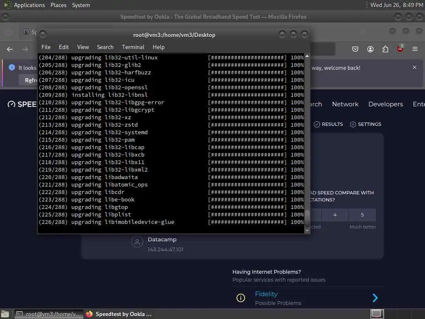425x319 pixels.
Task: Click the libimobiledevice-glue terminal line
Action: 171,222
